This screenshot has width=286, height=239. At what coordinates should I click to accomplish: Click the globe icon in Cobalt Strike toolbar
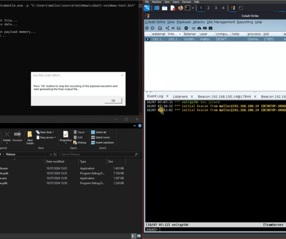point(186,28)
